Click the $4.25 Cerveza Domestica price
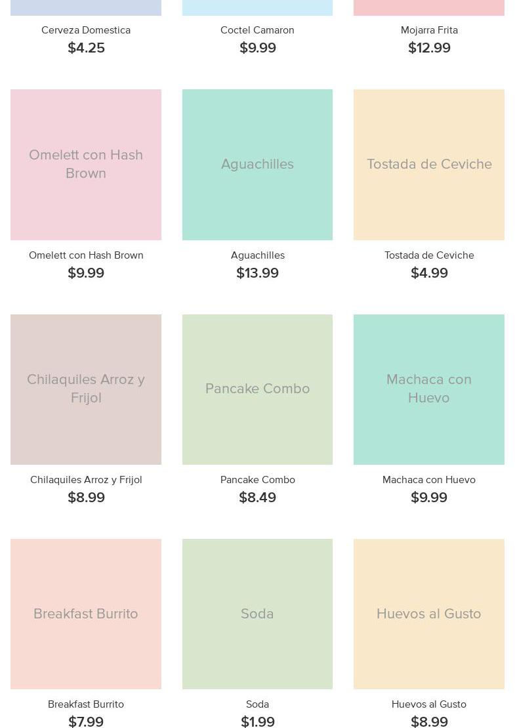Viewport: 515px width, 728px height. click(86, 48)
